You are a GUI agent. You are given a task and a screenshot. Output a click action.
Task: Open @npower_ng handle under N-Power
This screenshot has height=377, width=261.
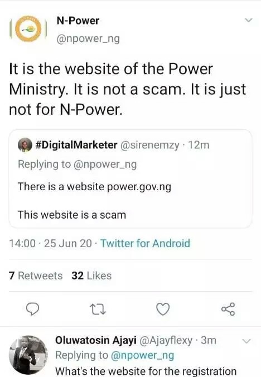[x=88, y=38]
